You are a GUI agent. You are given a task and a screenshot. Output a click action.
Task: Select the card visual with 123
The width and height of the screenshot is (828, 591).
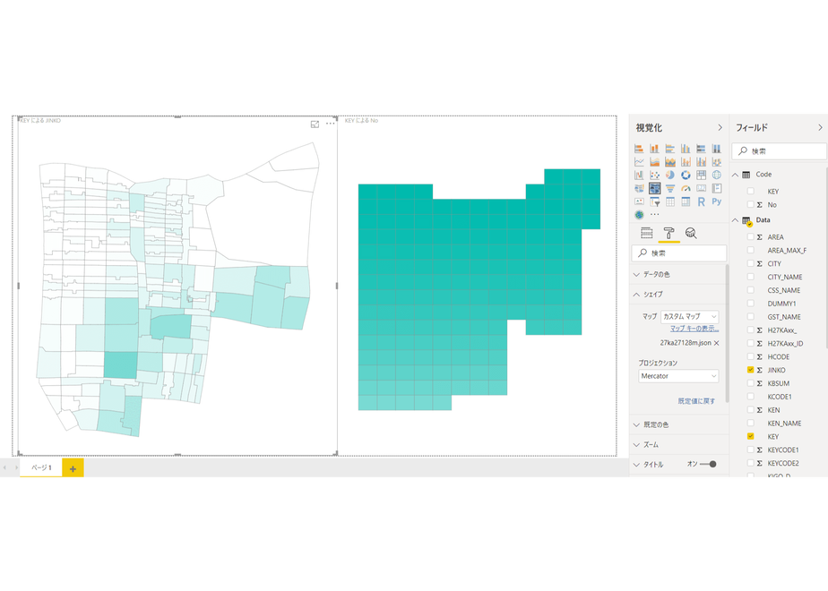click(x=702, y=188)
